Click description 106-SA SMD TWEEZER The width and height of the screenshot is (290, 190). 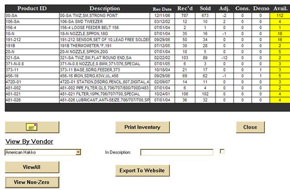[x=105, y=22]
